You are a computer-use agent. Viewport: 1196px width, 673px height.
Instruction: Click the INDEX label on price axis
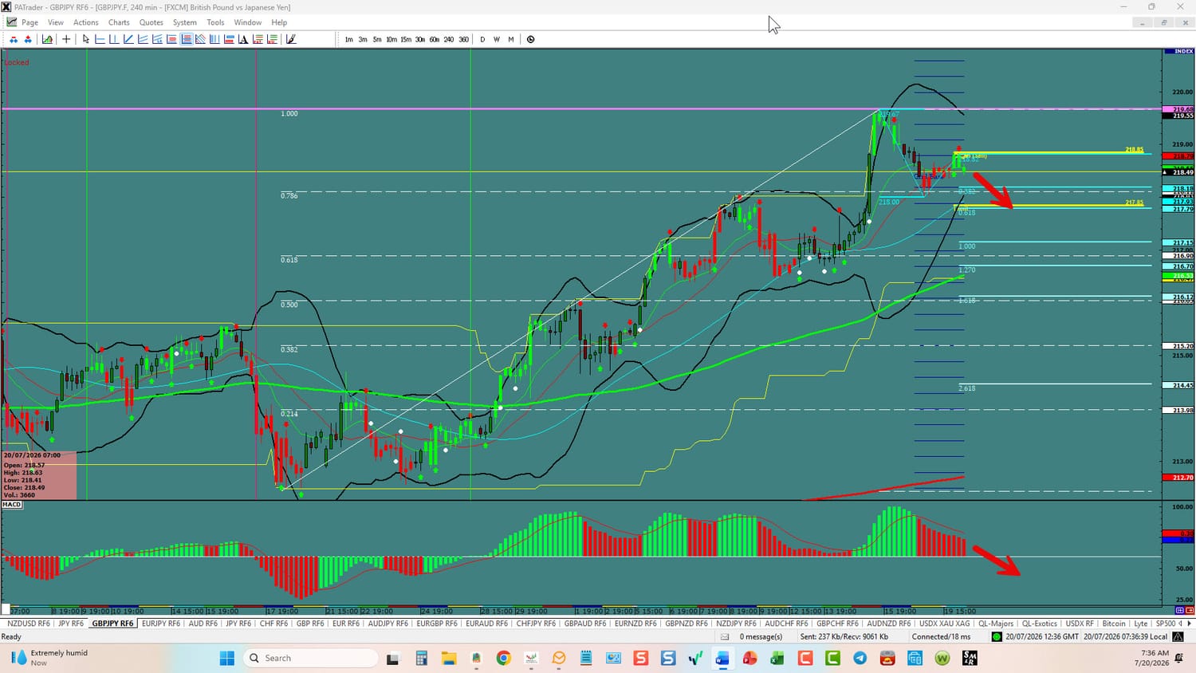click(1183, 51)
